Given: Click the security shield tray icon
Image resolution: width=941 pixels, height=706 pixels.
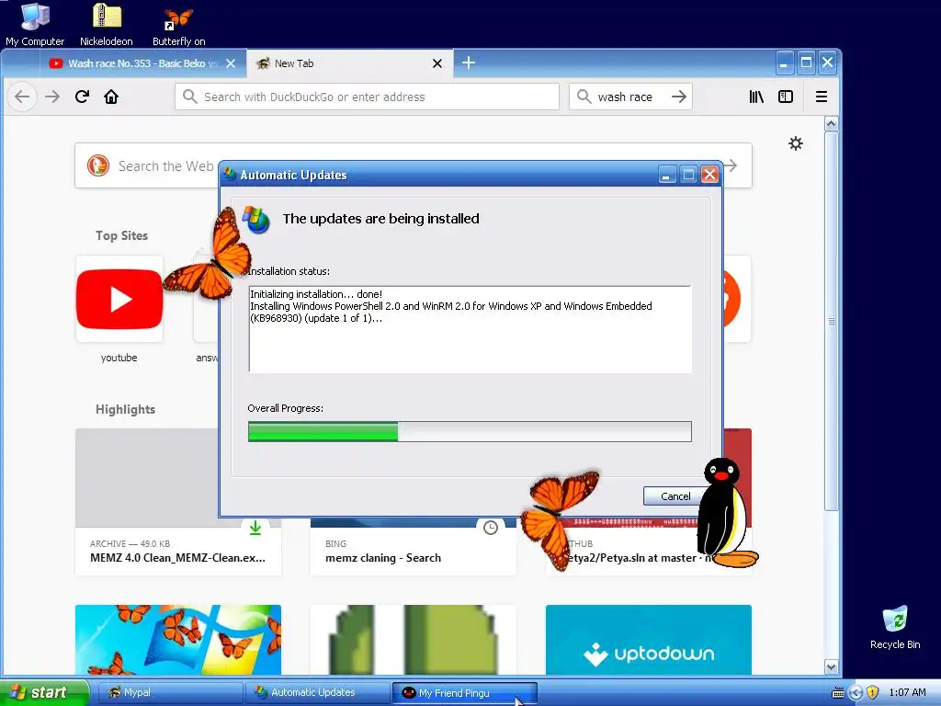Looking at the screenshot, I should pyautogui.click(x=873, y=692).
